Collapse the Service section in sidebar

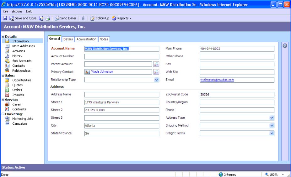pos(3,100)
